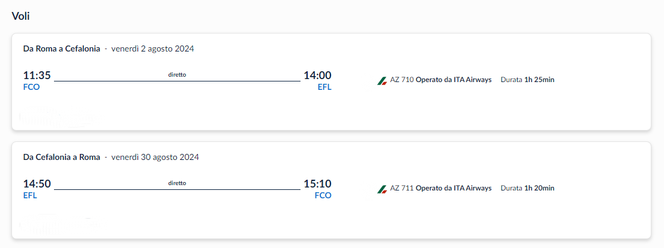Click flight number AZ 710
Image resolution: width=664 pixels, height=248 pixels.
(x=402, y=80)
